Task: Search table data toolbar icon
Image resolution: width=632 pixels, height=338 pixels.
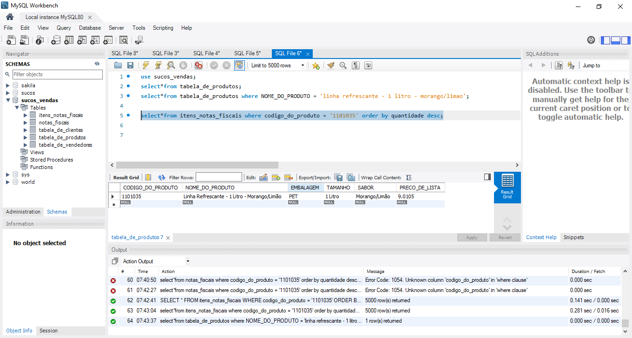Action: click(x=124, y=40)
